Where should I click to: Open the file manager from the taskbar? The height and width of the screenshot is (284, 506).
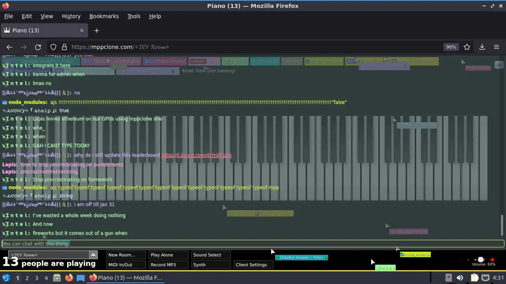pyautogui.click(x=57, y=278)
